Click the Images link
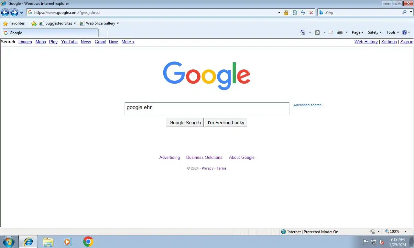414x248 pixels. click(x=25, y=42)
